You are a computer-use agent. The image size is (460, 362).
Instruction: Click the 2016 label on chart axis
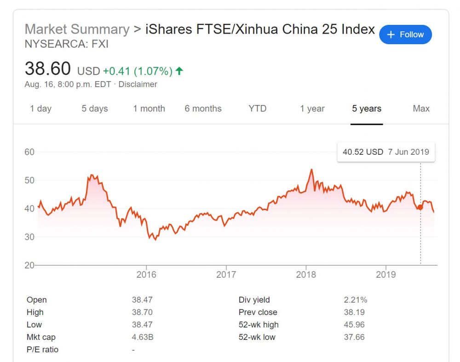(146, 274)
